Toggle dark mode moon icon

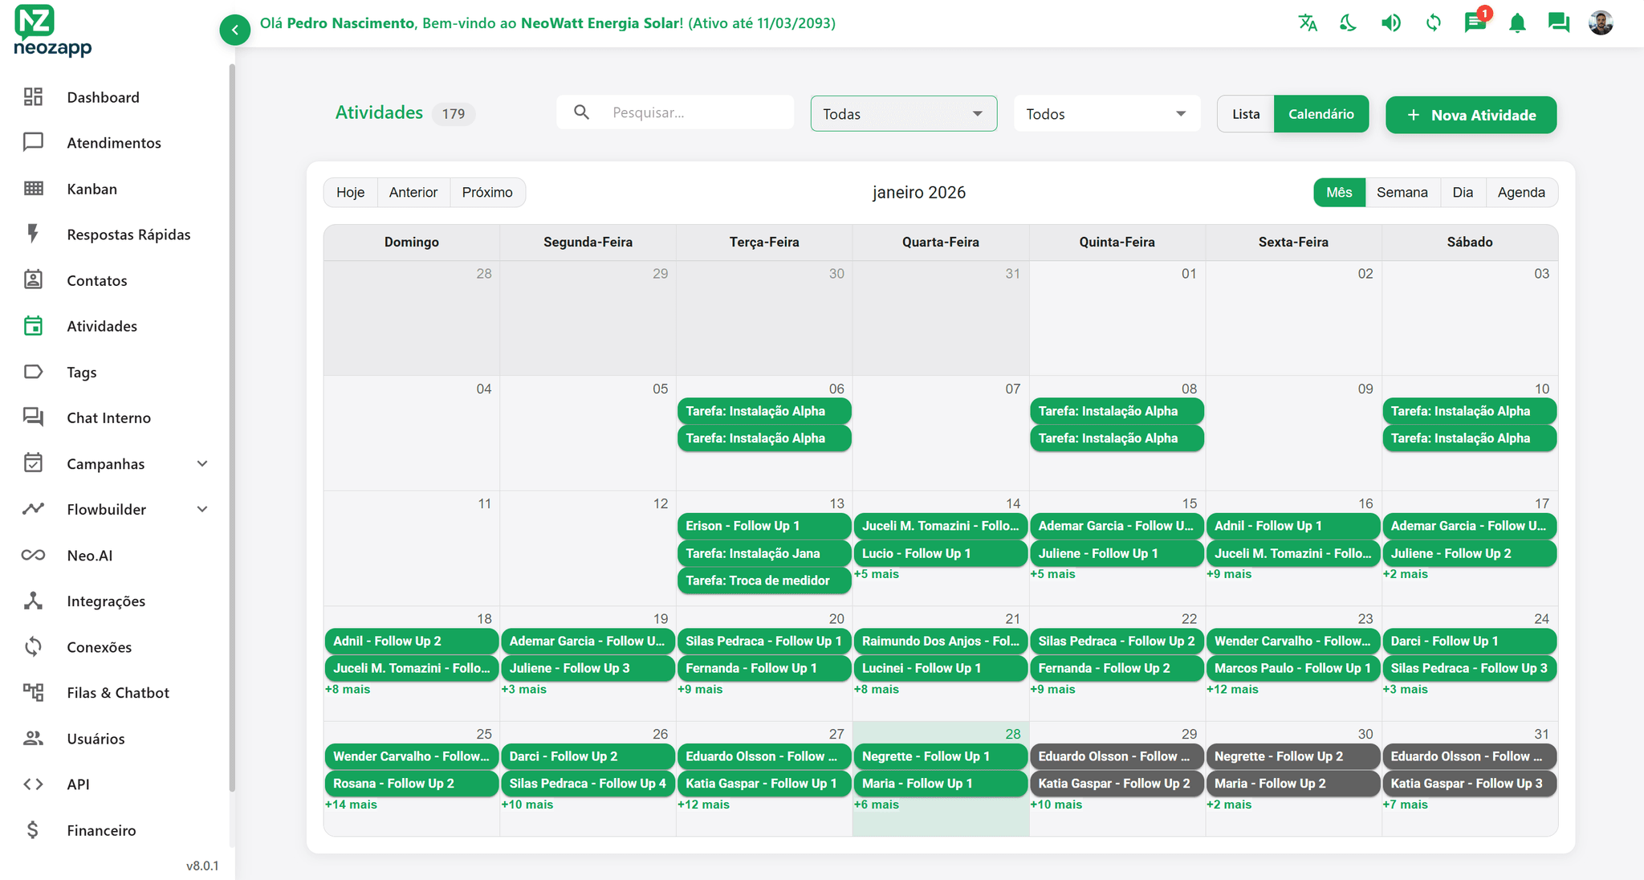1349,23
